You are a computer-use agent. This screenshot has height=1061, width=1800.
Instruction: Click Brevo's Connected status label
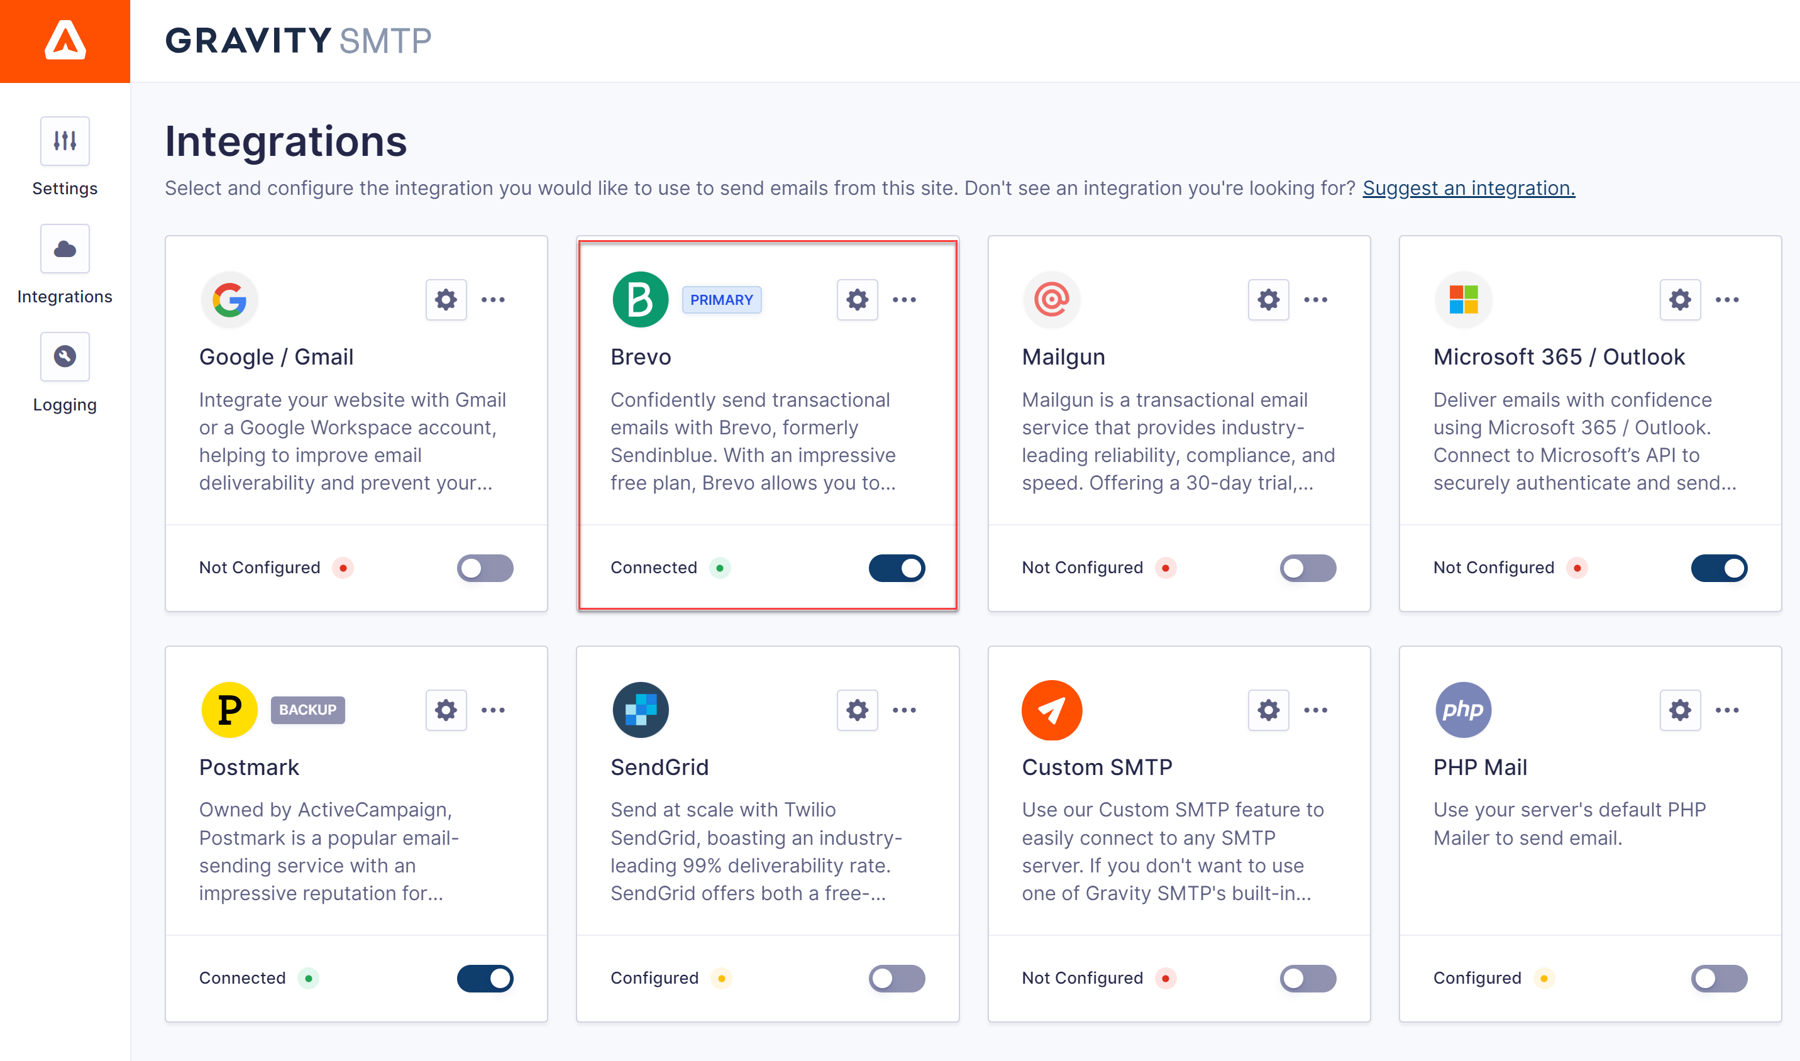pyautogui.click(x=654, y=568)
